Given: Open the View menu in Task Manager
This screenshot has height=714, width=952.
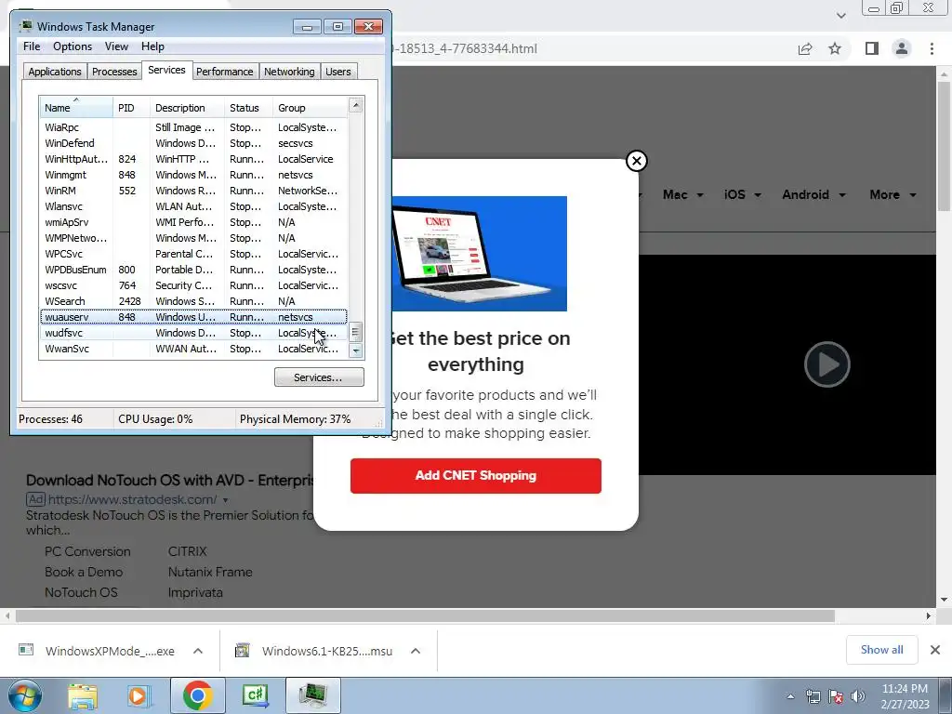Looking at the screenshot, I should point(116,46).
